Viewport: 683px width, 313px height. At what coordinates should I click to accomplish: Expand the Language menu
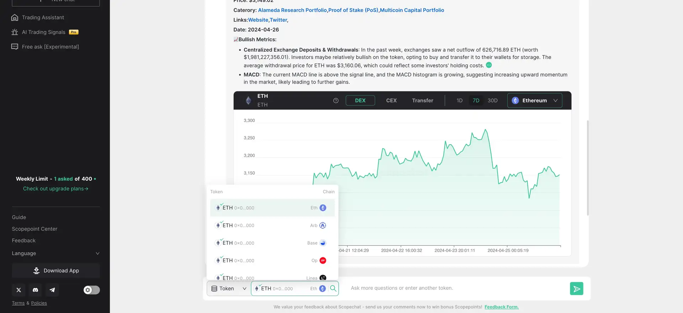tap(55, 253)
